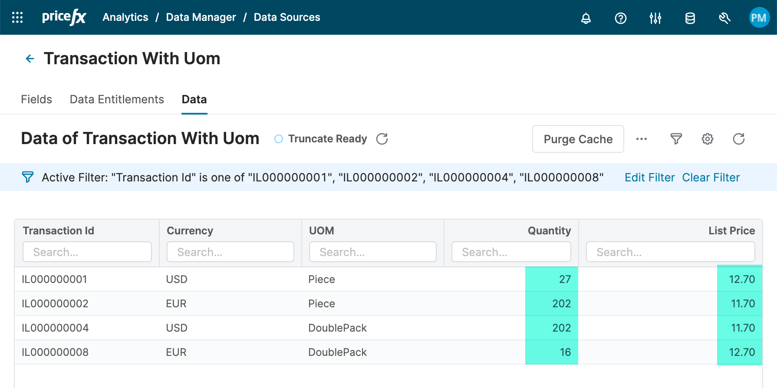
Task: Click the Active Filter funnel icon
Action: tap(27, 177)
